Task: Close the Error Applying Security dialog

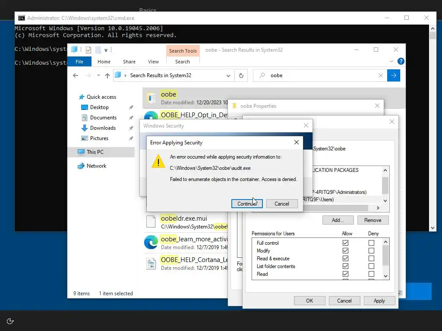Action: pos(296,142)
